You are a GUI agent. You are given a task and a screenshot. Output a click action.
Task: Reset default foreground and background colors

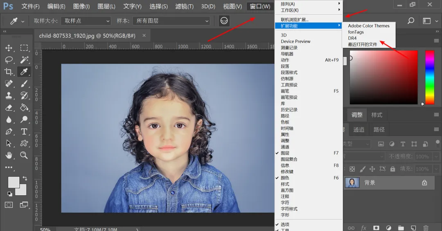tap(10, 193)
